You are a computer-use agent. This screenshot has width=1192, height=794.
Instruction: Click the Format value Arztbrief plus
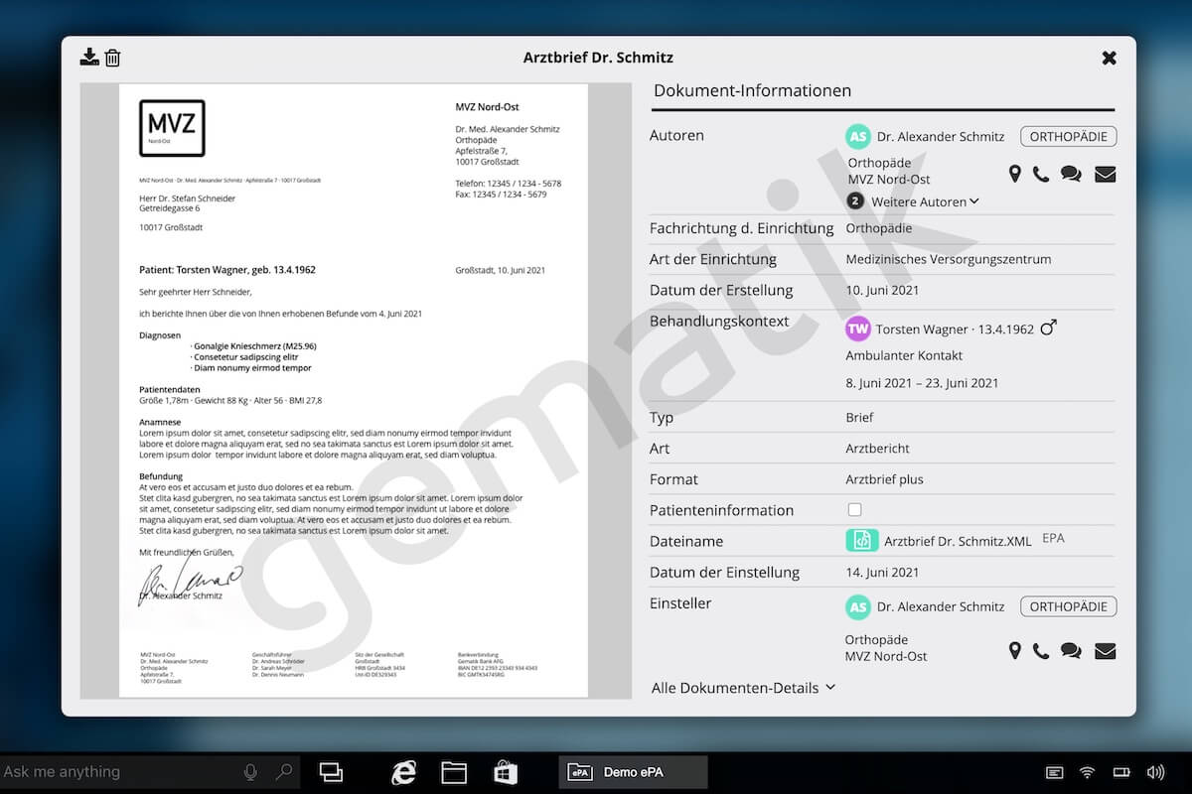(x=884, y=479)
